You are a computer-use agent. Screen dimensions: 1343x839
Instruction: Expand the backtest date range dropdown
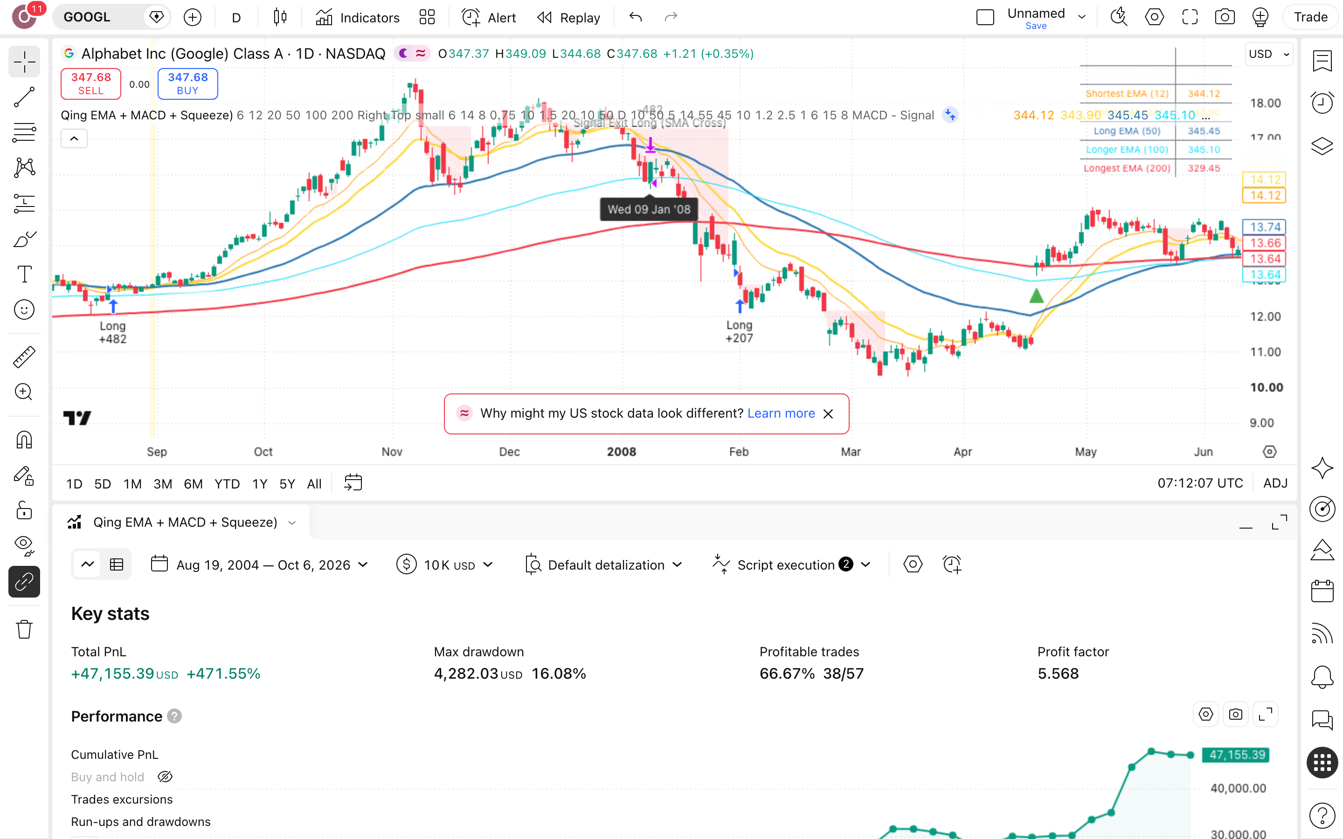tap(259, 565)
